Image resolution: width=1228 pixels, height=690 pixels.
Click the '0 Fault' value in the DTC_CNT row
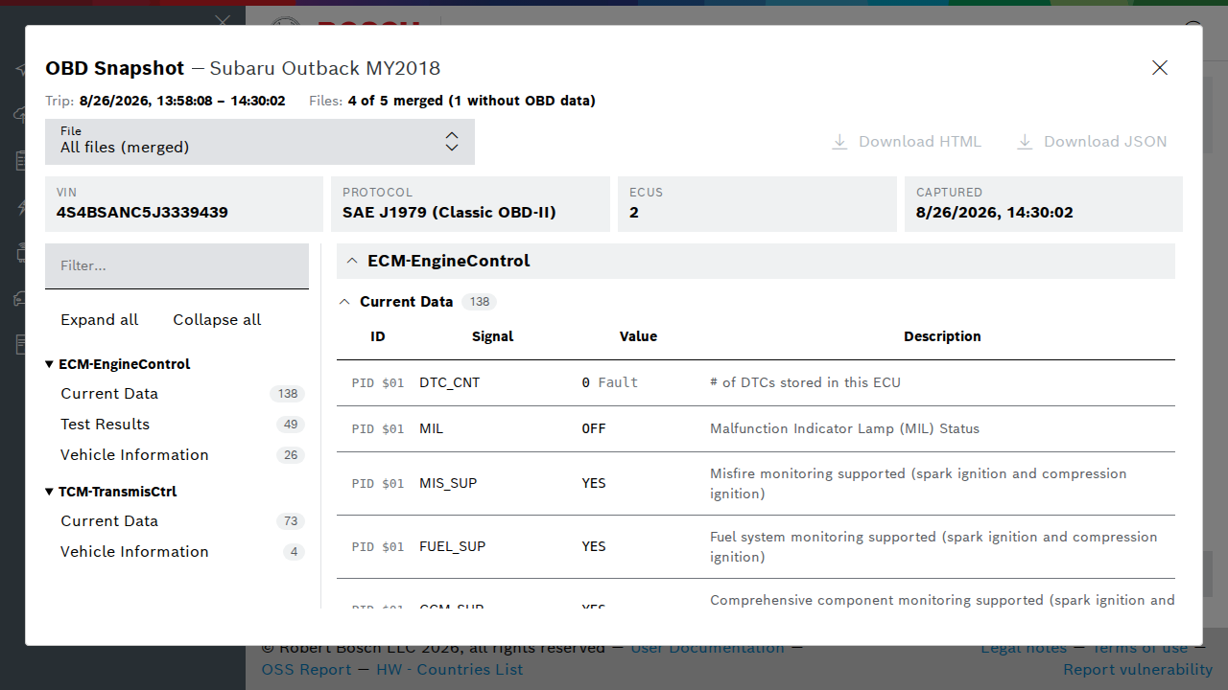(x=609, y=382)
